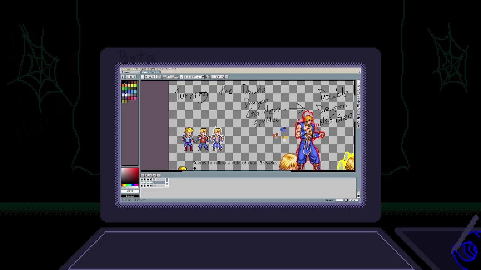Click the red gradient color picker area

pos(130,175)
